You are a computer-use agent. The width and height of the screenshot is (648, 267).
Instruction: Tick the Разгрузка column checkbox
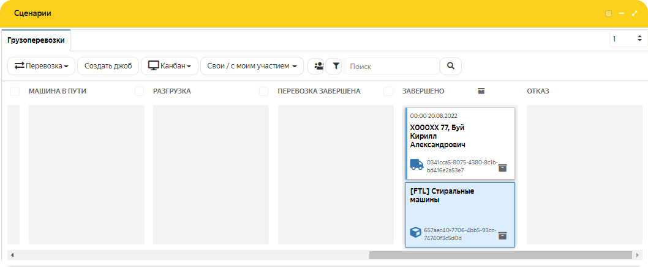tap(139, 91)
